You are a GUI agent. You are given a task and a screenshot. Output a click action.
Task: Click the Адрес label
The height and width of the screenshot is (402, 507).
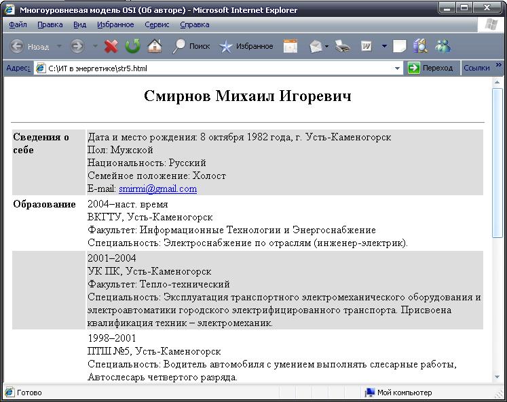18,68
